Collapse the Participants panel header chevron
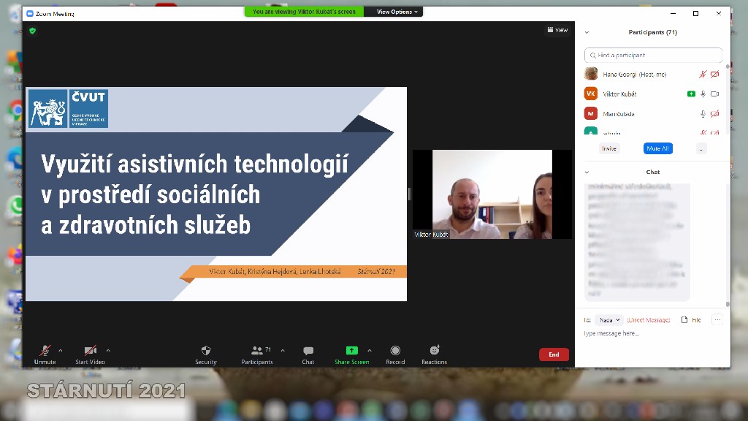 tap(587, 33)
